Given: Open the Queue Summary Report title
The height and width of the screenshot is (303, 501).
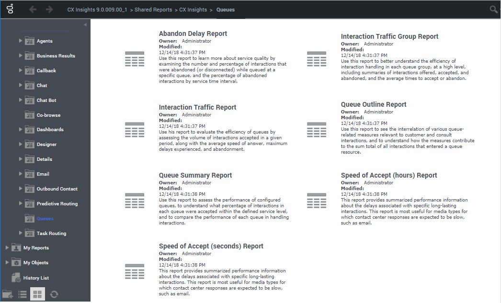Looking at the screenshot, I should pyautogui.click(x=195, y=175).
